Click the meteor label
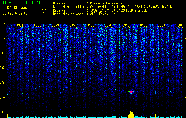Viewport: 186px width, 118px height. tap(42, 9)
